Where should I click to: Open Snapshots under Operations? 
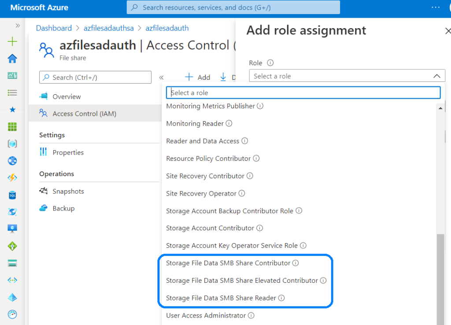(95, 191)
